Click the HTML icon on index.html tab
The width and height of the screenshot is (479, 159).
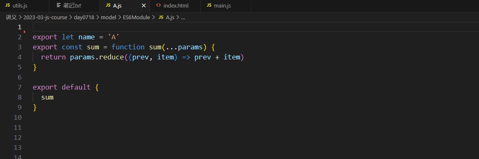[158, 5]
